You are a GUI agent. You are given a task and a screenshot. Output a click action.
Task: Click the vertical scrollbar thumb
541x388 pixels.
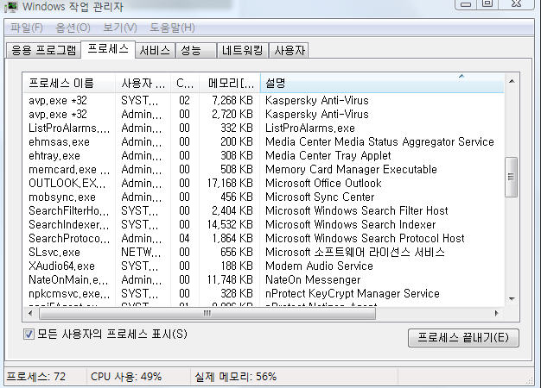(x=511, y=177)
